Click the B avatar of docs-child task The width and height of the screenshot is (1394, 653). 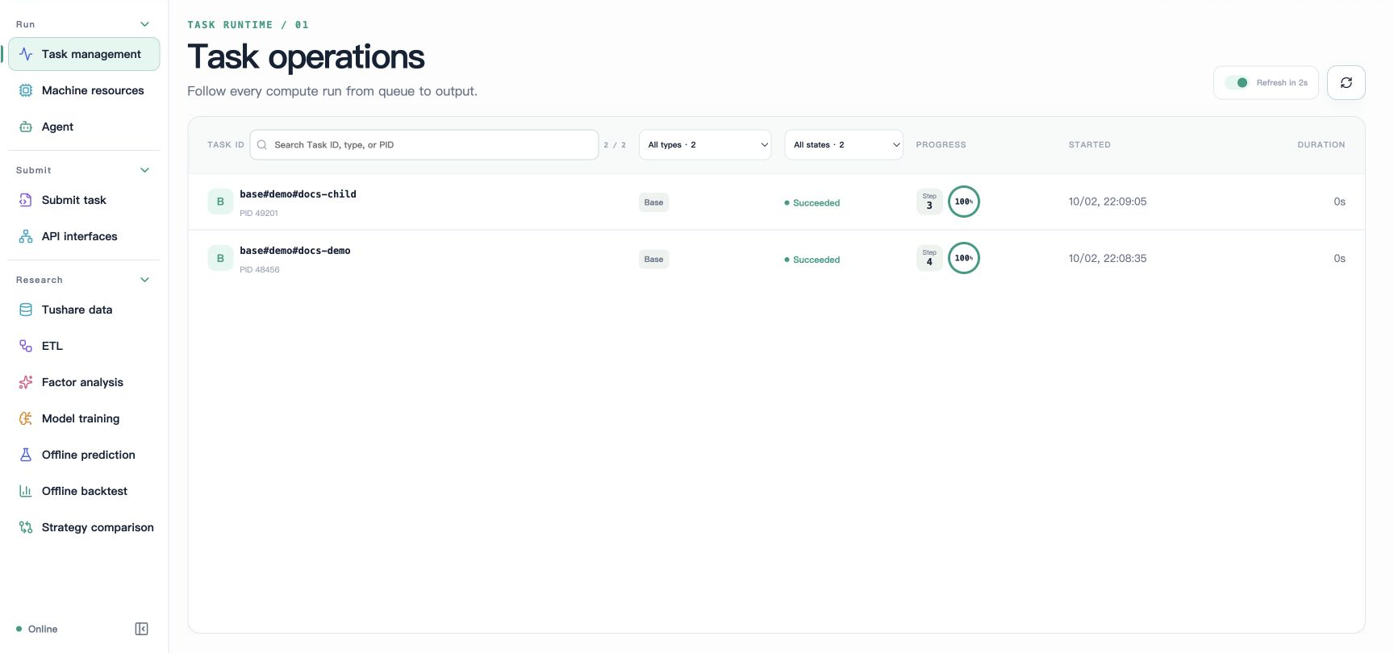point(220,202)
